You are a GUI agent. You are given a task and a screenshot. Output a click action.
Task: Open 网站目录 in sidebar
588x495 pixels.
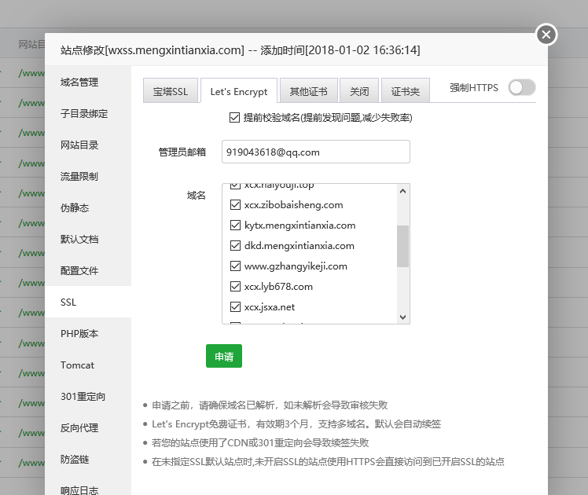(88, 145)
